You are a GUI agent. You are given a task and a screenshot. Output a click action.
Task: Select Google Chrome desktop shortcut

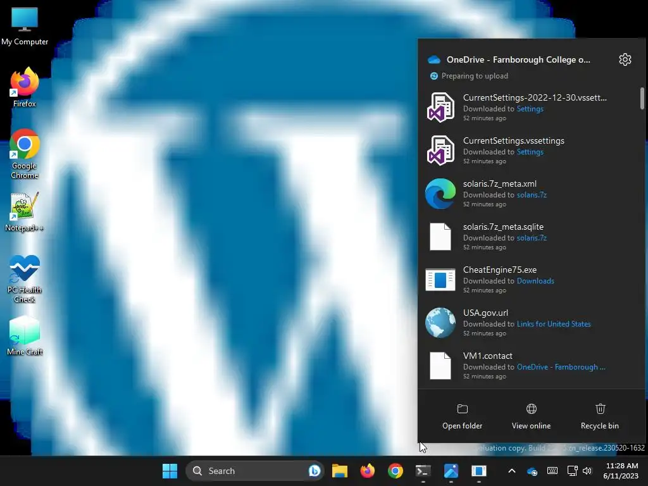[25, 154]
